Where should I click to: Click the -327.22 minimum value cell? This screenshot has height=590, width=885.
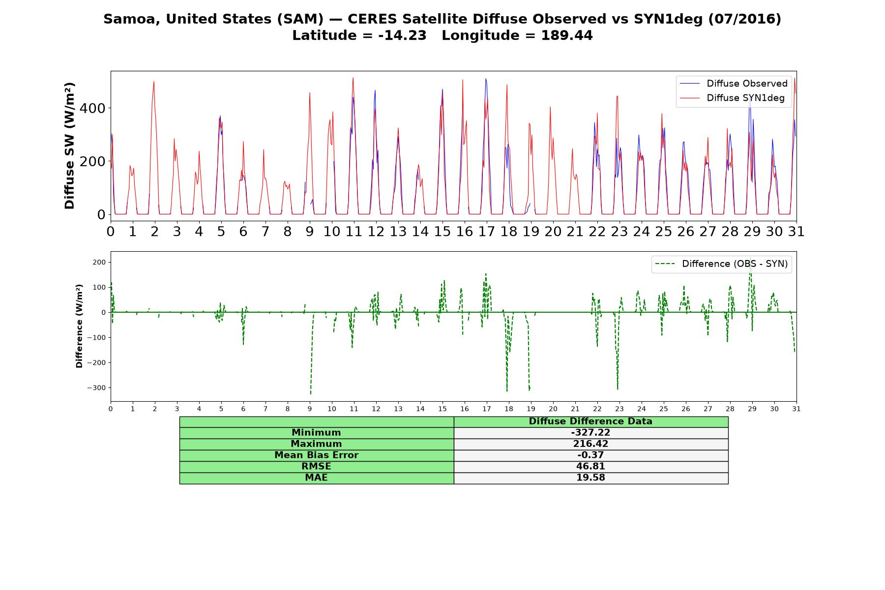(x=590, y=433)
